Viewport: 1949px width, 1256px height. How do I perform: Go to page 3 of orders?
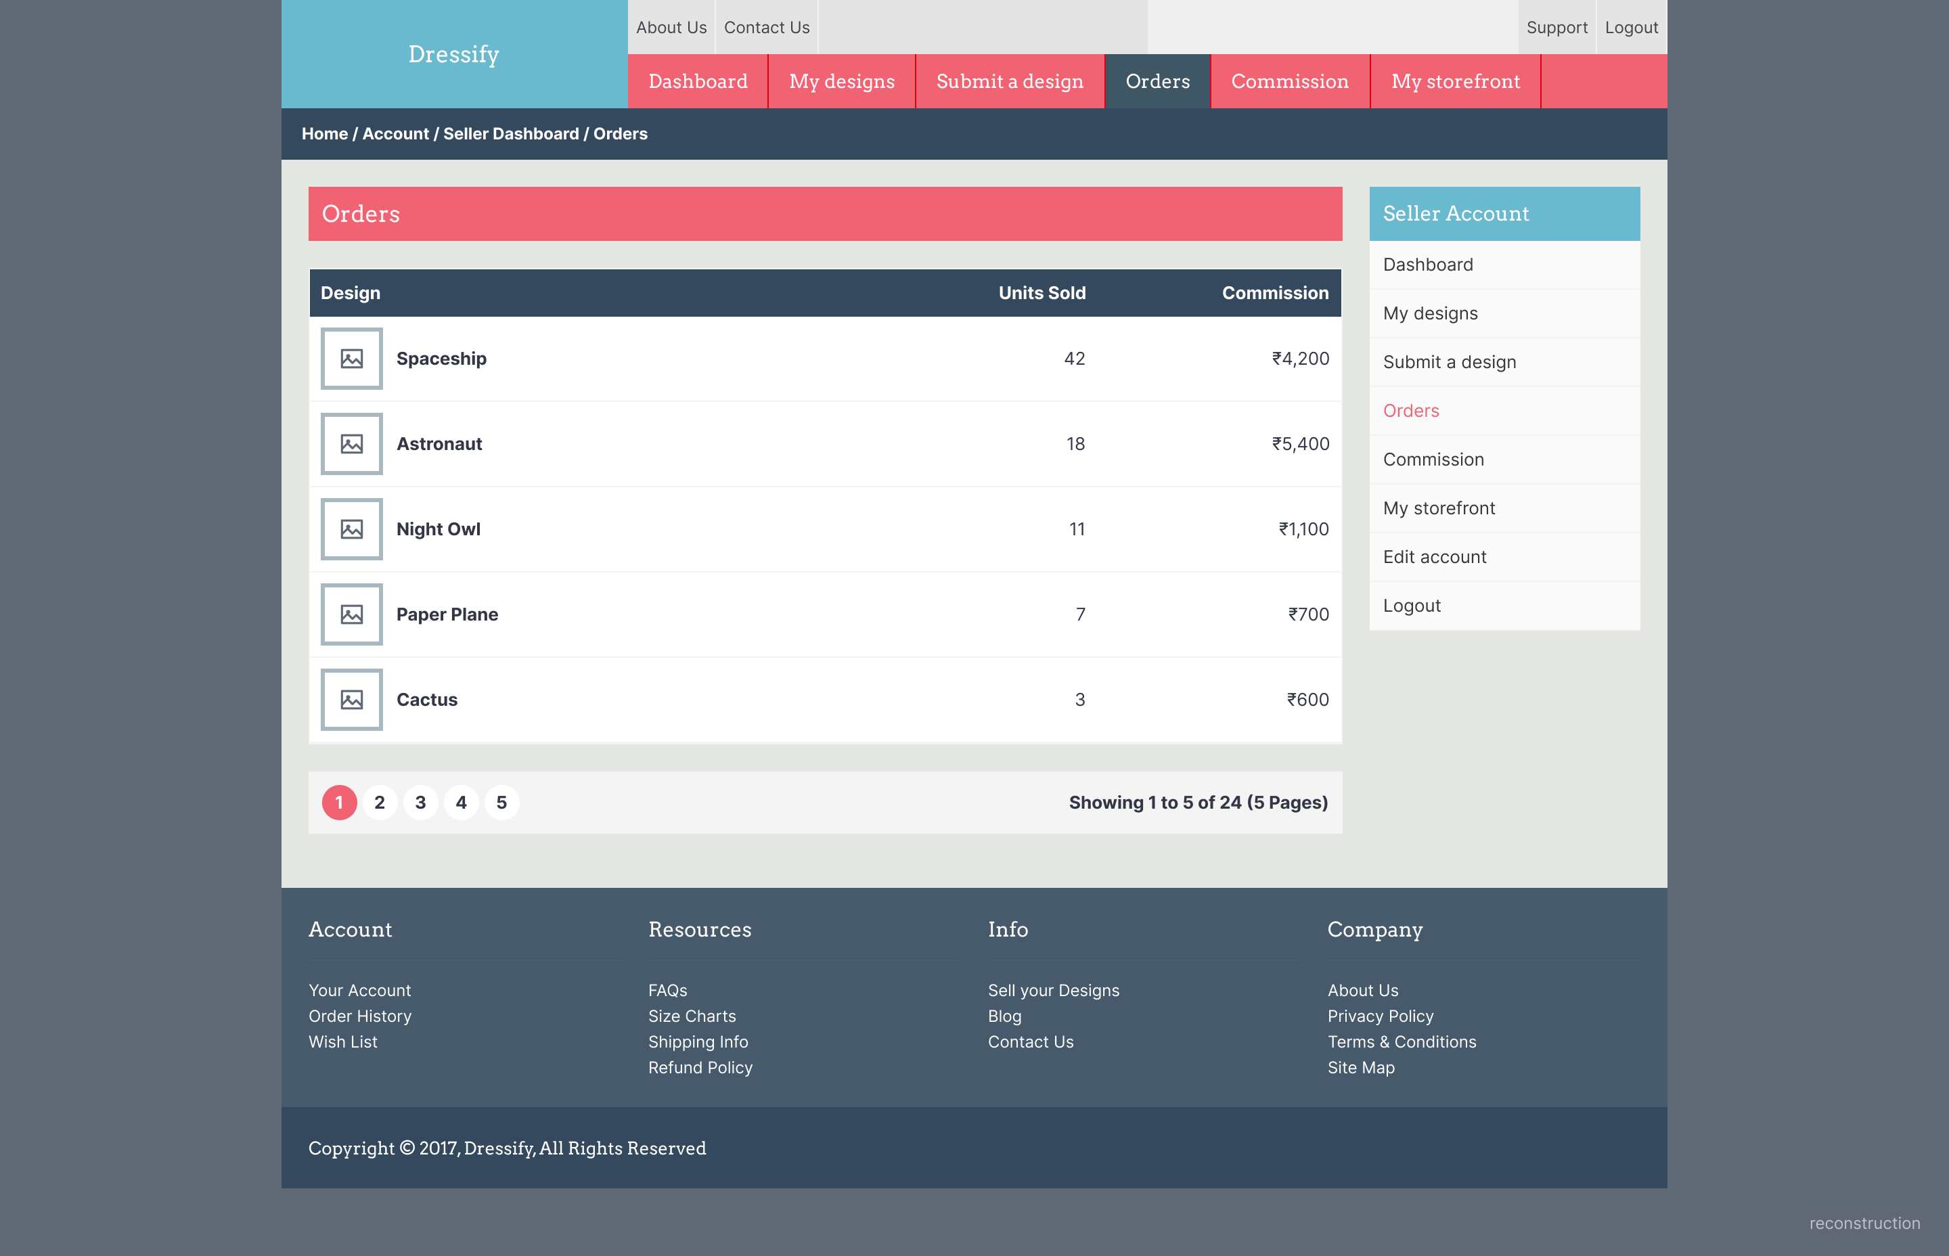pyautogui.click(x=421, y=803)
